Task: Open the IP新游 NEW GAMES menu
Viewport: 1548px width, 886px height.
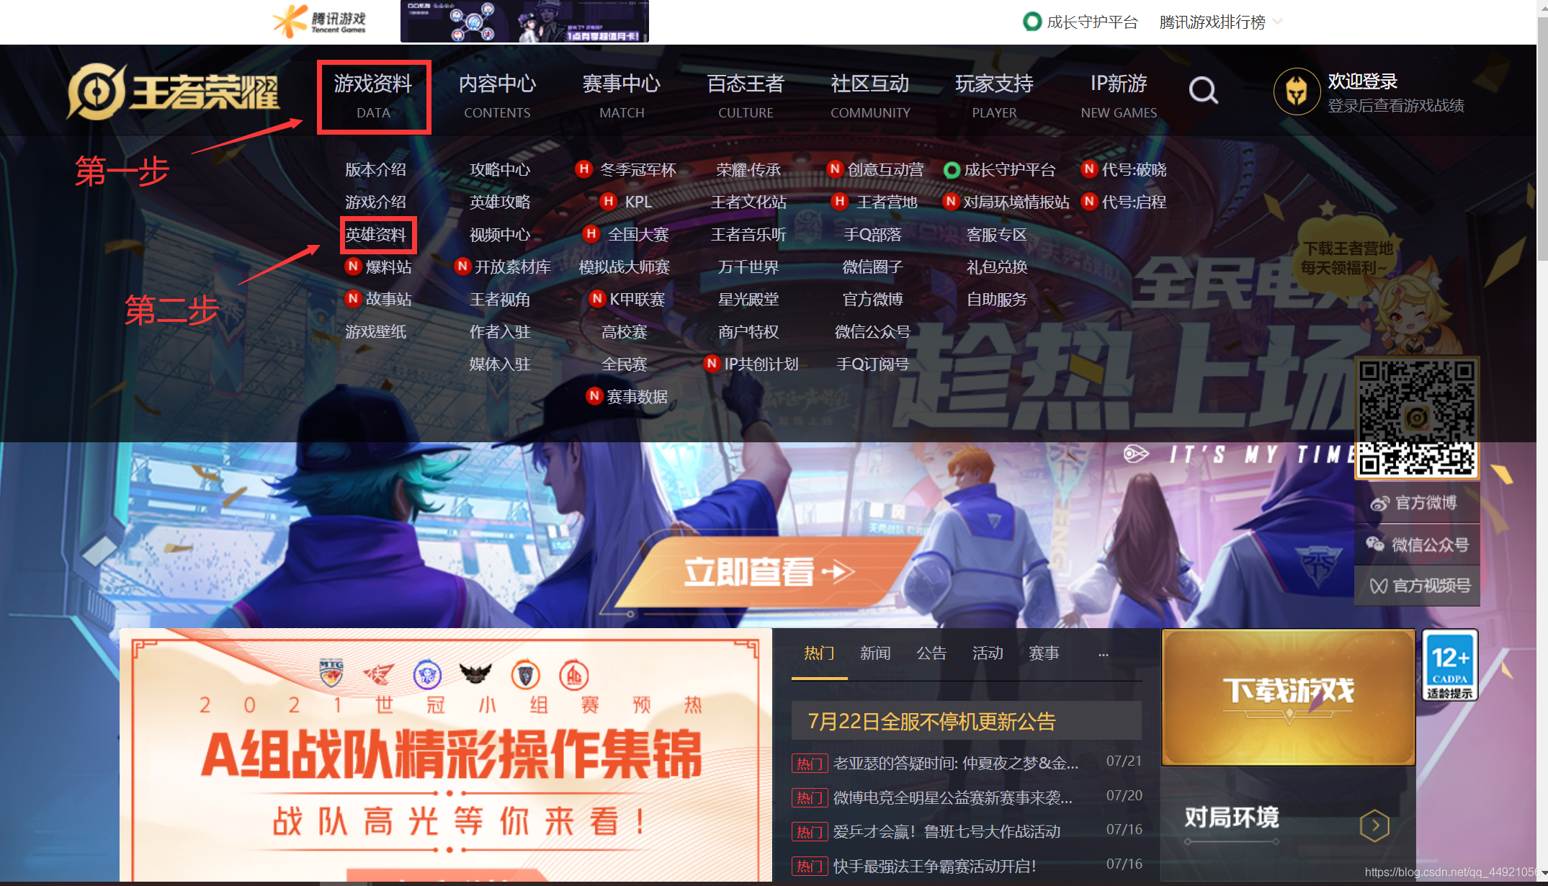Action: click(x=1119, y=96)
